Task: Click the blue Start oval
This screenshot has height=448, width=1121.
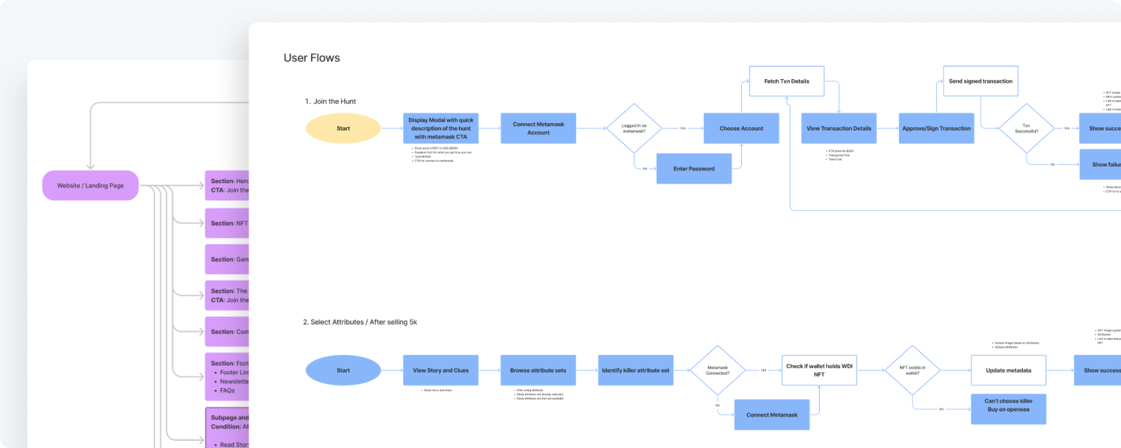Action: (343, 370)
